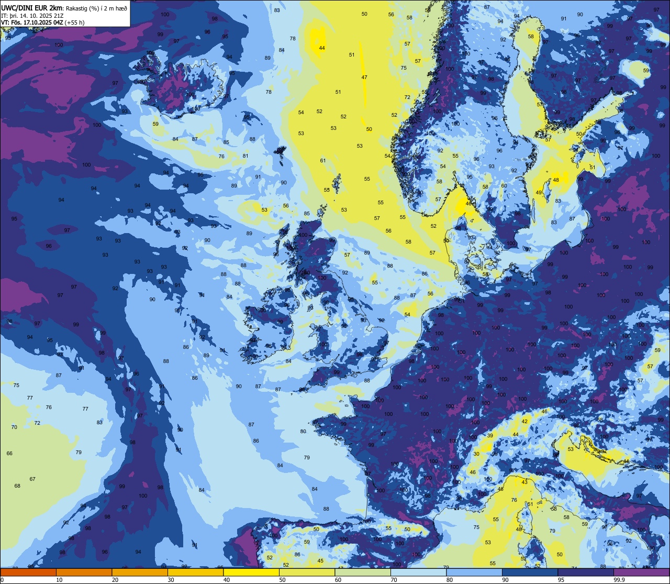Viewport: 670px width, 584px height.
Task: Pick the purple legend segment above 99.9
Action: click(641, 572)
